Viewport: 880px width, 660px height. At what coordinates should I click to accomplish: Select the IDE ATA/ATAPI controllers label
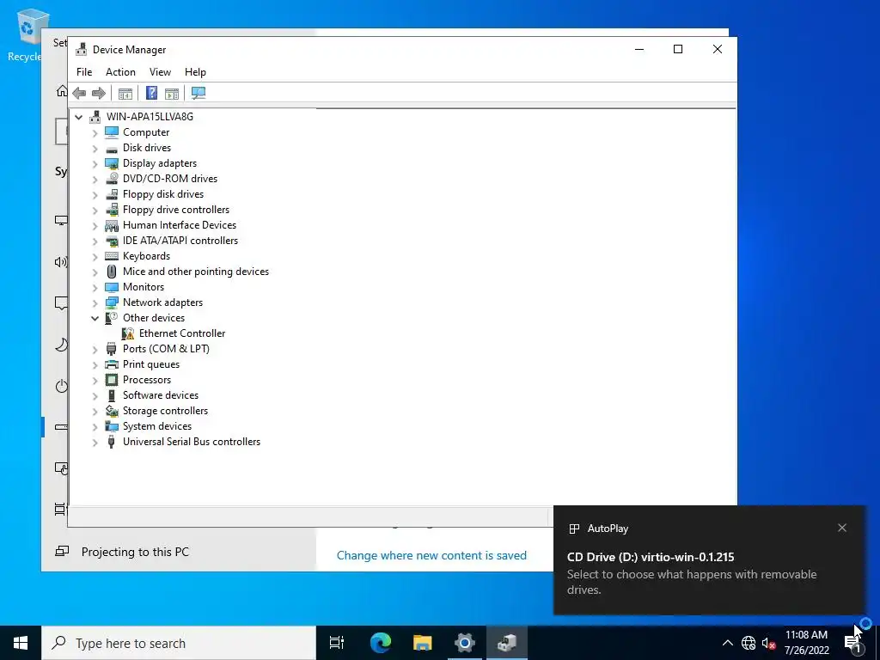[x=180, y=241]
